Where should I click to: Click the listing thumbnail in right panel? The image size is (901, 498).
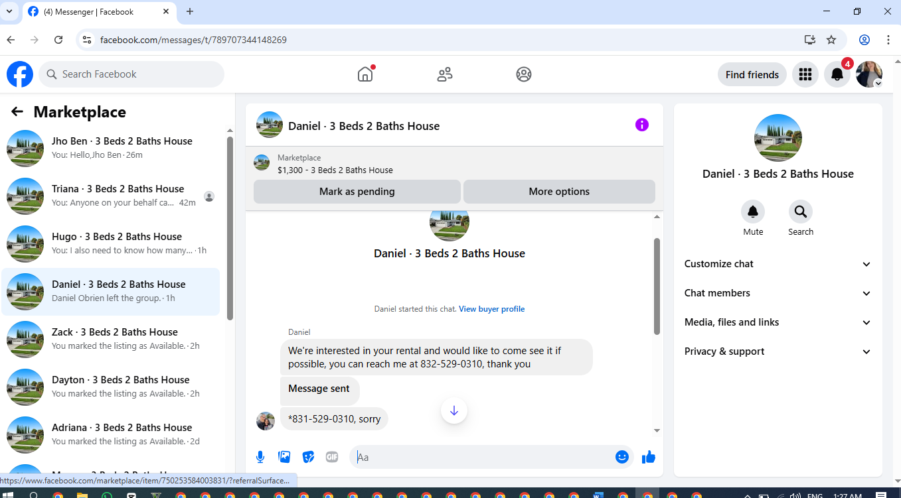[778, 138]
